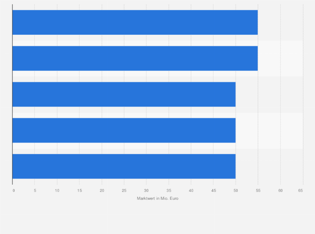Click the x-axis tick label 65
The width and height of the screenshot is (315, 234).
coord(300,191)
